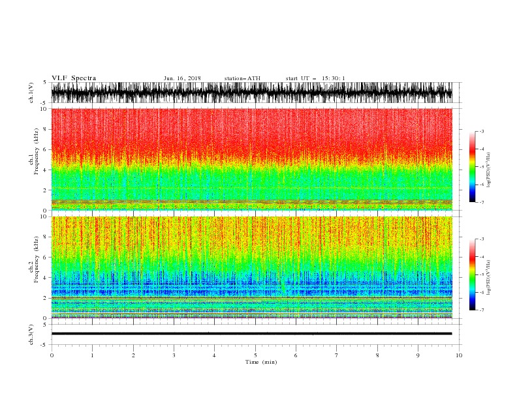Viewport: 517px width, 399px height.
Task: Click the '-7' label on ch.2 colorbar
Action: (x=481, y=310)
